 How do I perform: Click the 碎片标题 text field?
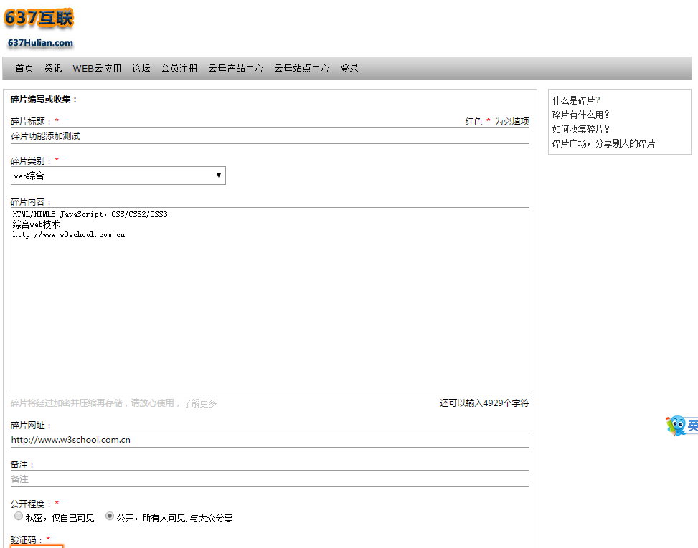[x=270, y=136]
